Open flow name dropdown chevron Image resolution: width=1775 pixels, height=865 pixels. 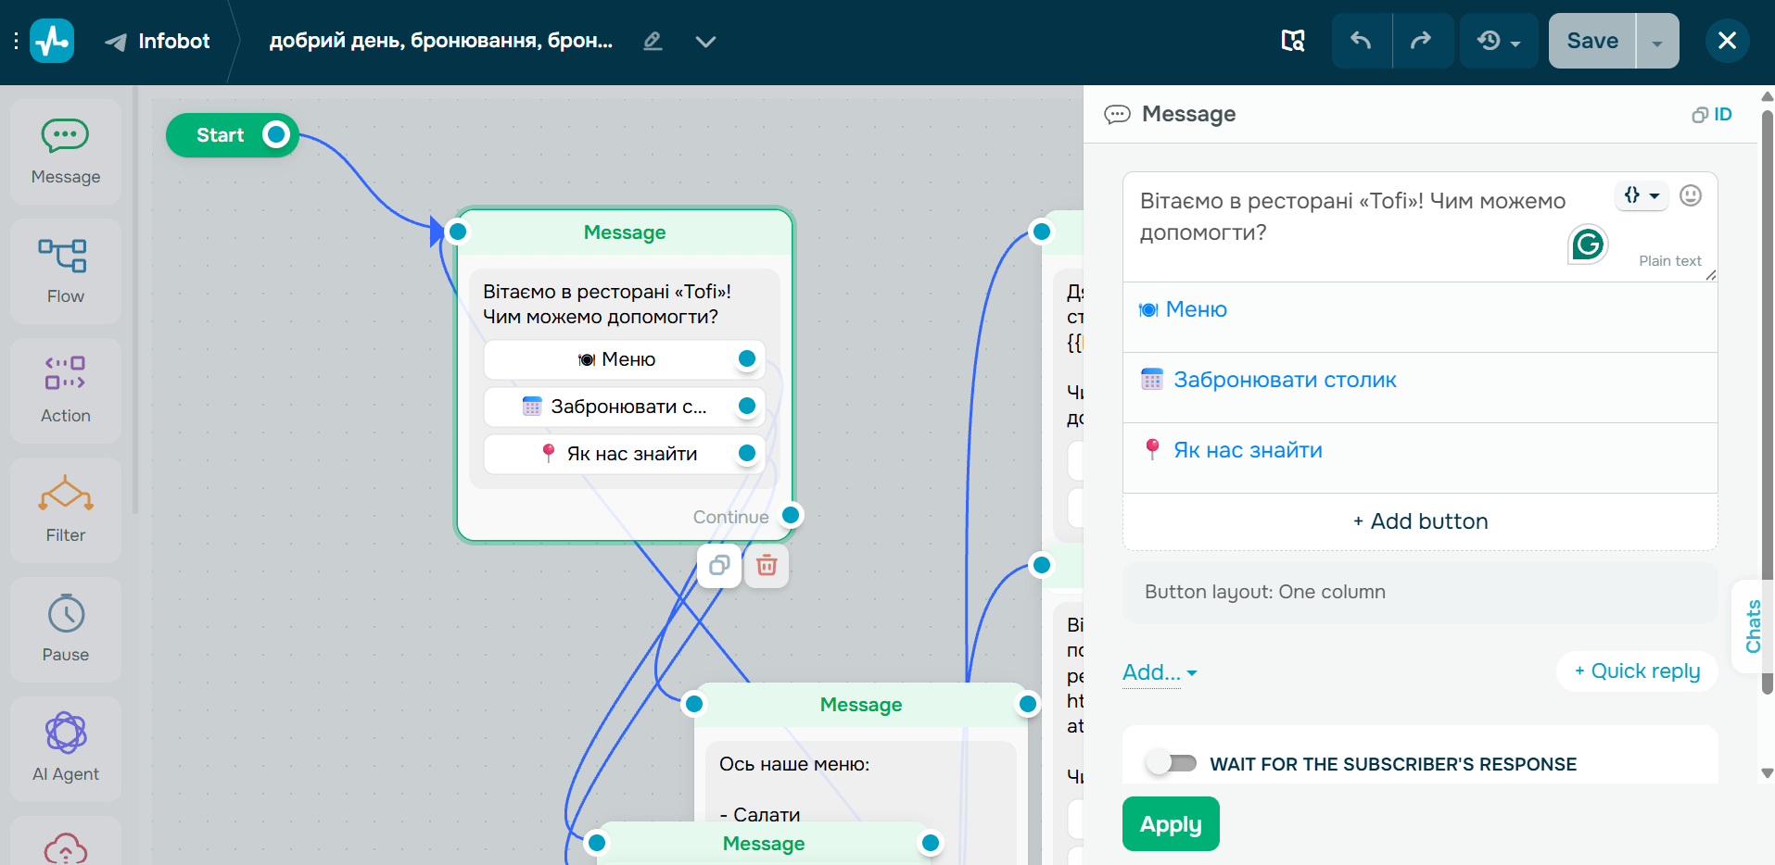[705, 41]
